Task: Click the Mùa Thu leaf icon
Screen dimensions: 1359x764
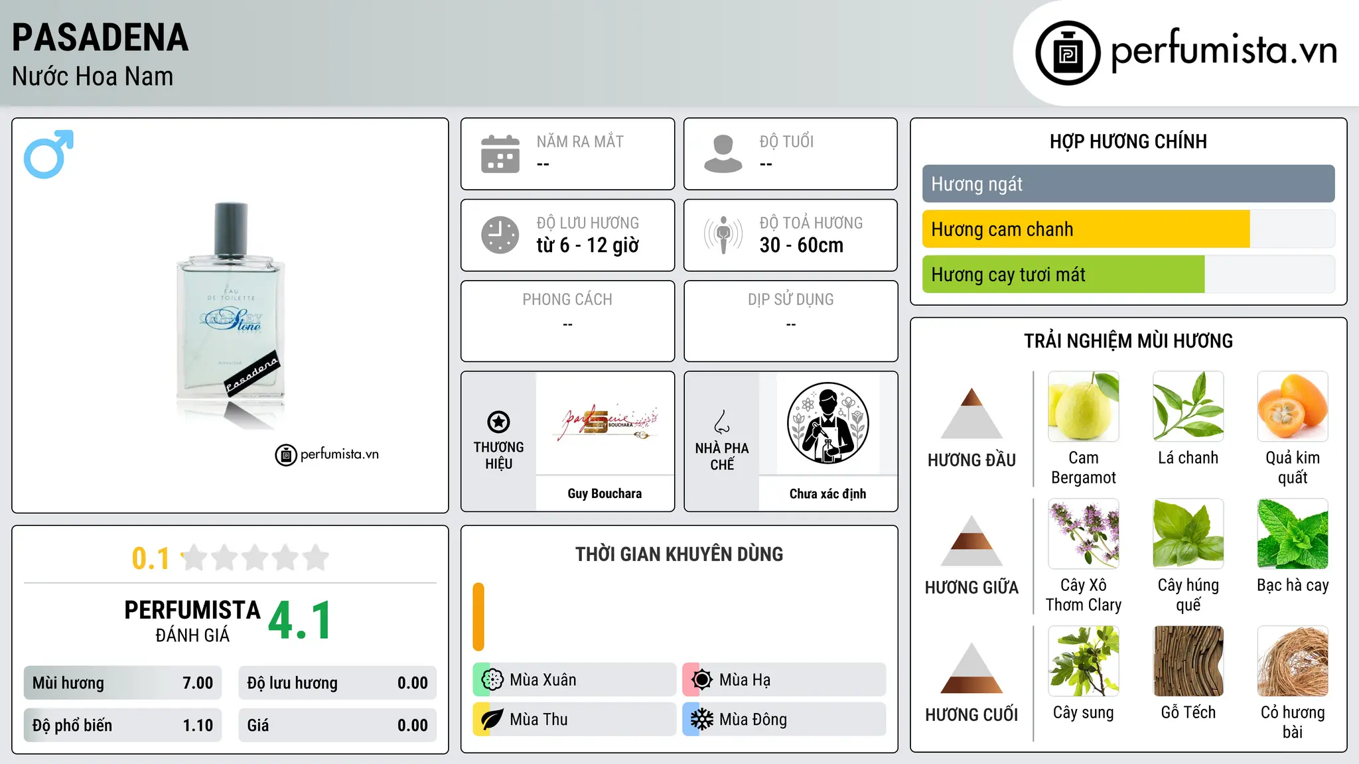Action: (x=492, y=720)
